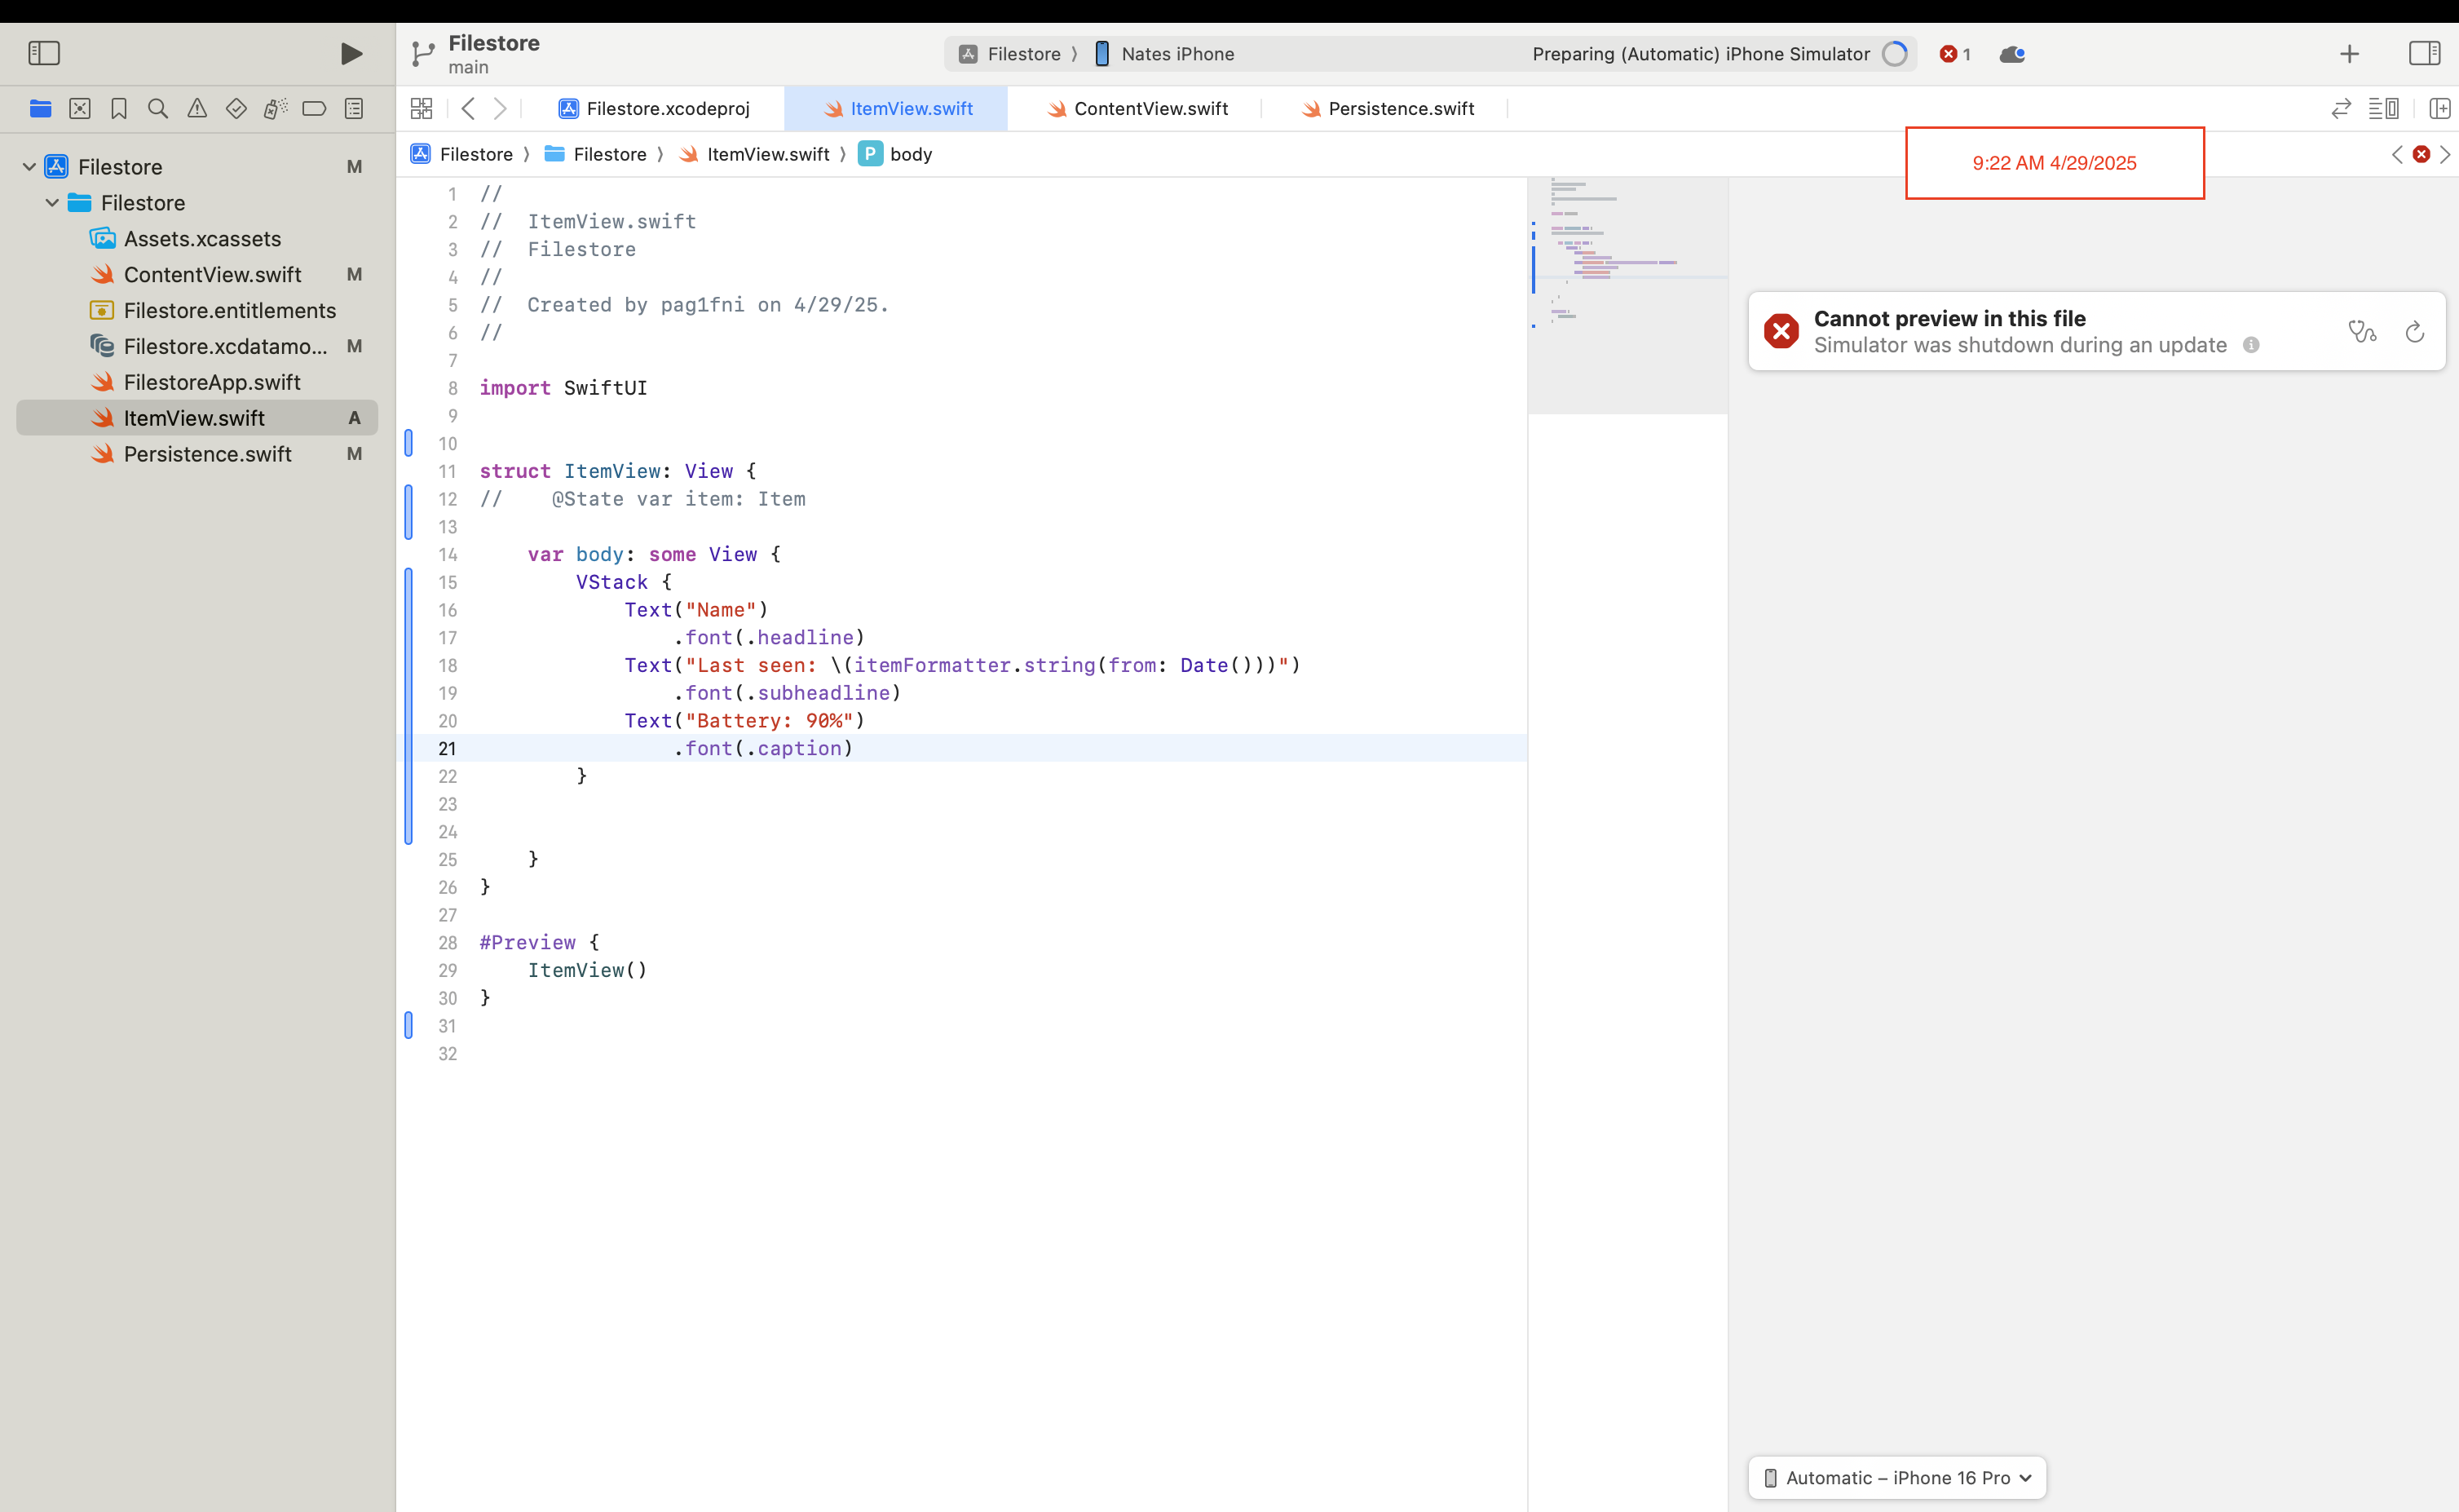Image resolution: width=2459 pixels, height=1512 pixels.
Task: Open the Bookmark navigator icon
Action: click(x=119, y=109)
